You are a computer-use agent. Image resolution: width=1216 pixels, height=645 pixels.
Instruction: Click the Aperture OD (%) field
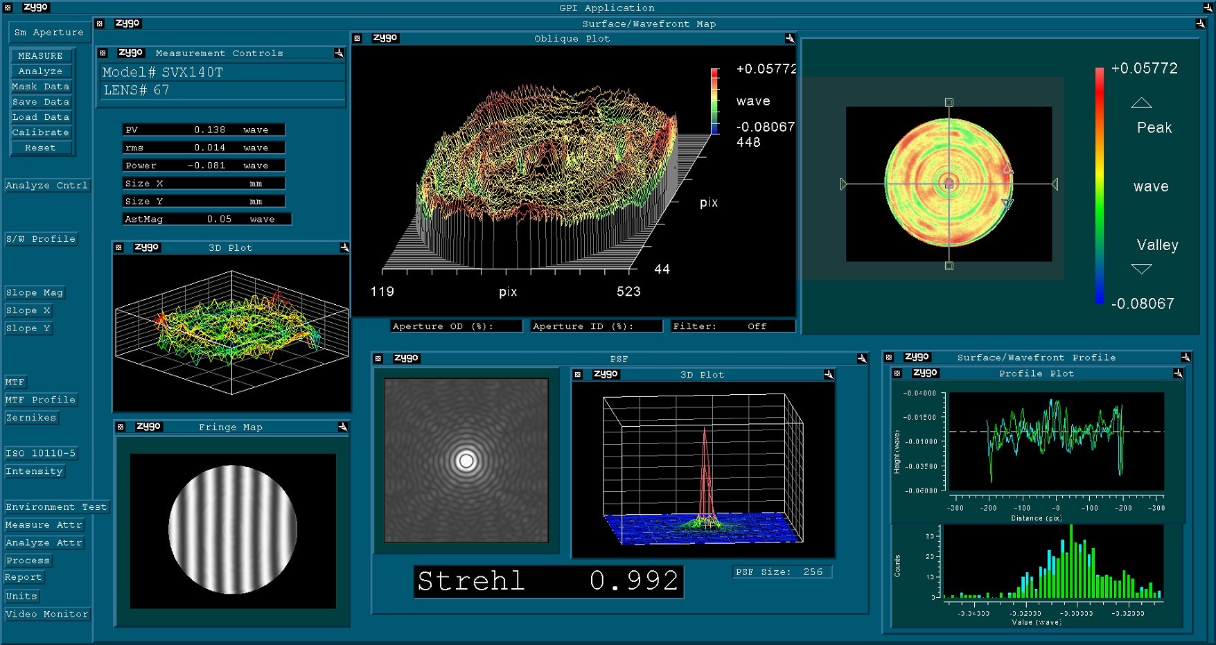tap(455, 326)
